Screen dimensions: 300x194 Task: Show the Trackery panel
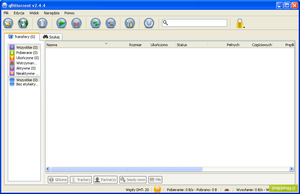pos(81,180)
